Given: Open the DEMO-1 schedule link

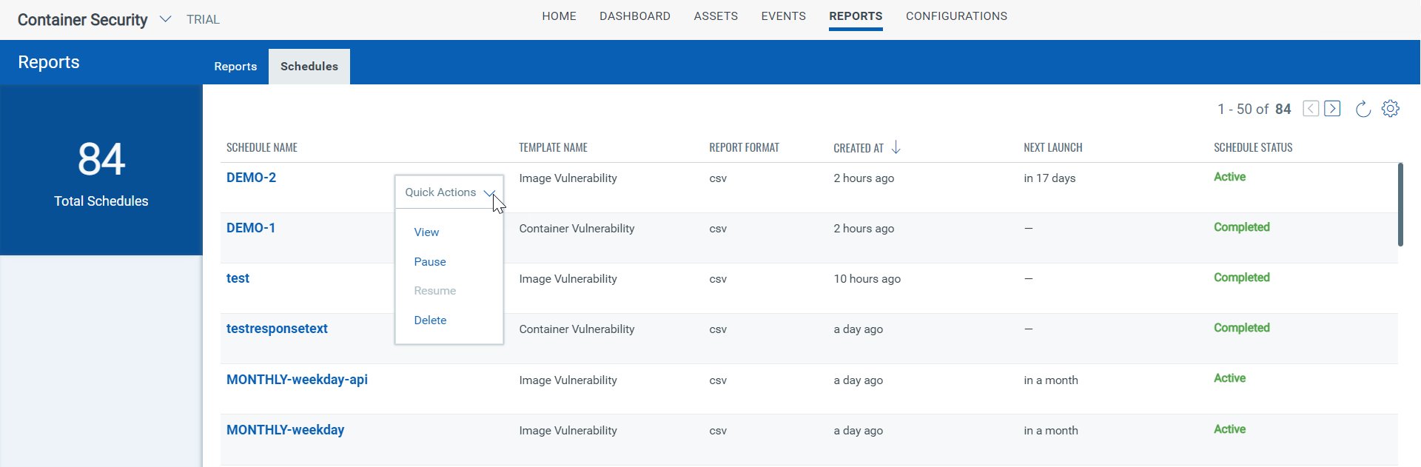Looking at the screenshot, I should coord(251,228).
